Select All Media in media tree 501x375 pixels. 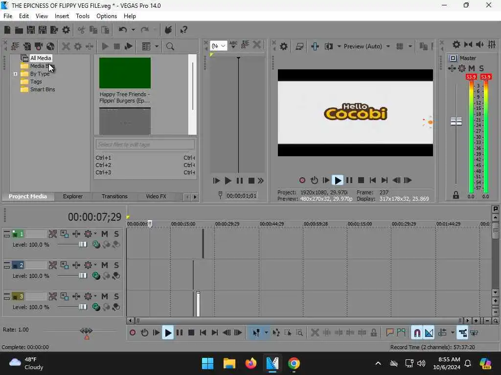(41, 59)
